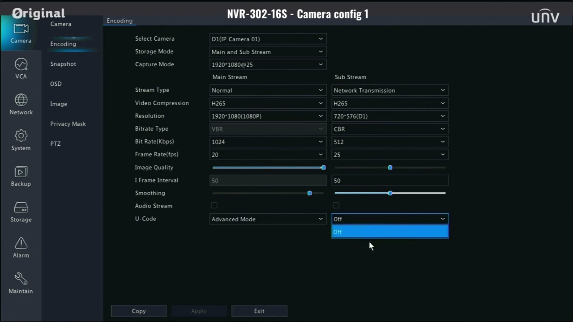Viewport: 573px width, 322px height.
Task: Go to Snapshot submenu item
Action: 63,64
